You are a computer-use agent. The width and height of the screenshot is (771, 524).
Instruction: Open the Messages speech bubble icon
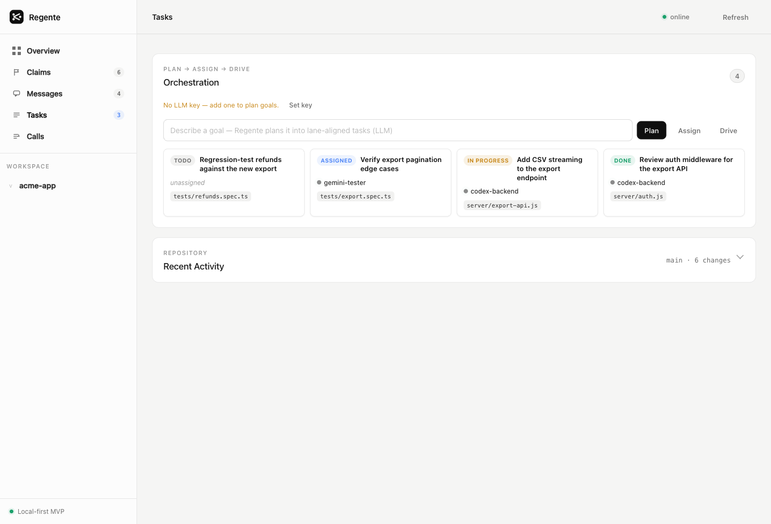pos(17,94)
